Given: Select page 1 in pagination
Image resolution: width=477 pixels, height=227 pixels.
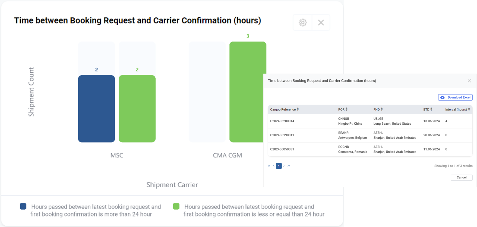Looking at the screenshot, I should click(x=279, y=166).
